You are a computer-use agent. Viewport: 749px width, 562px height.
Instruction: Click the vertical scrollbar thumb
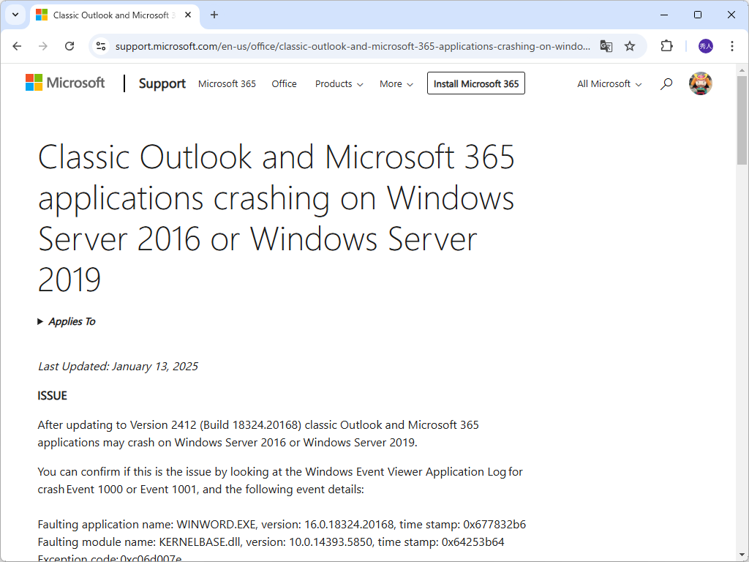742,121
